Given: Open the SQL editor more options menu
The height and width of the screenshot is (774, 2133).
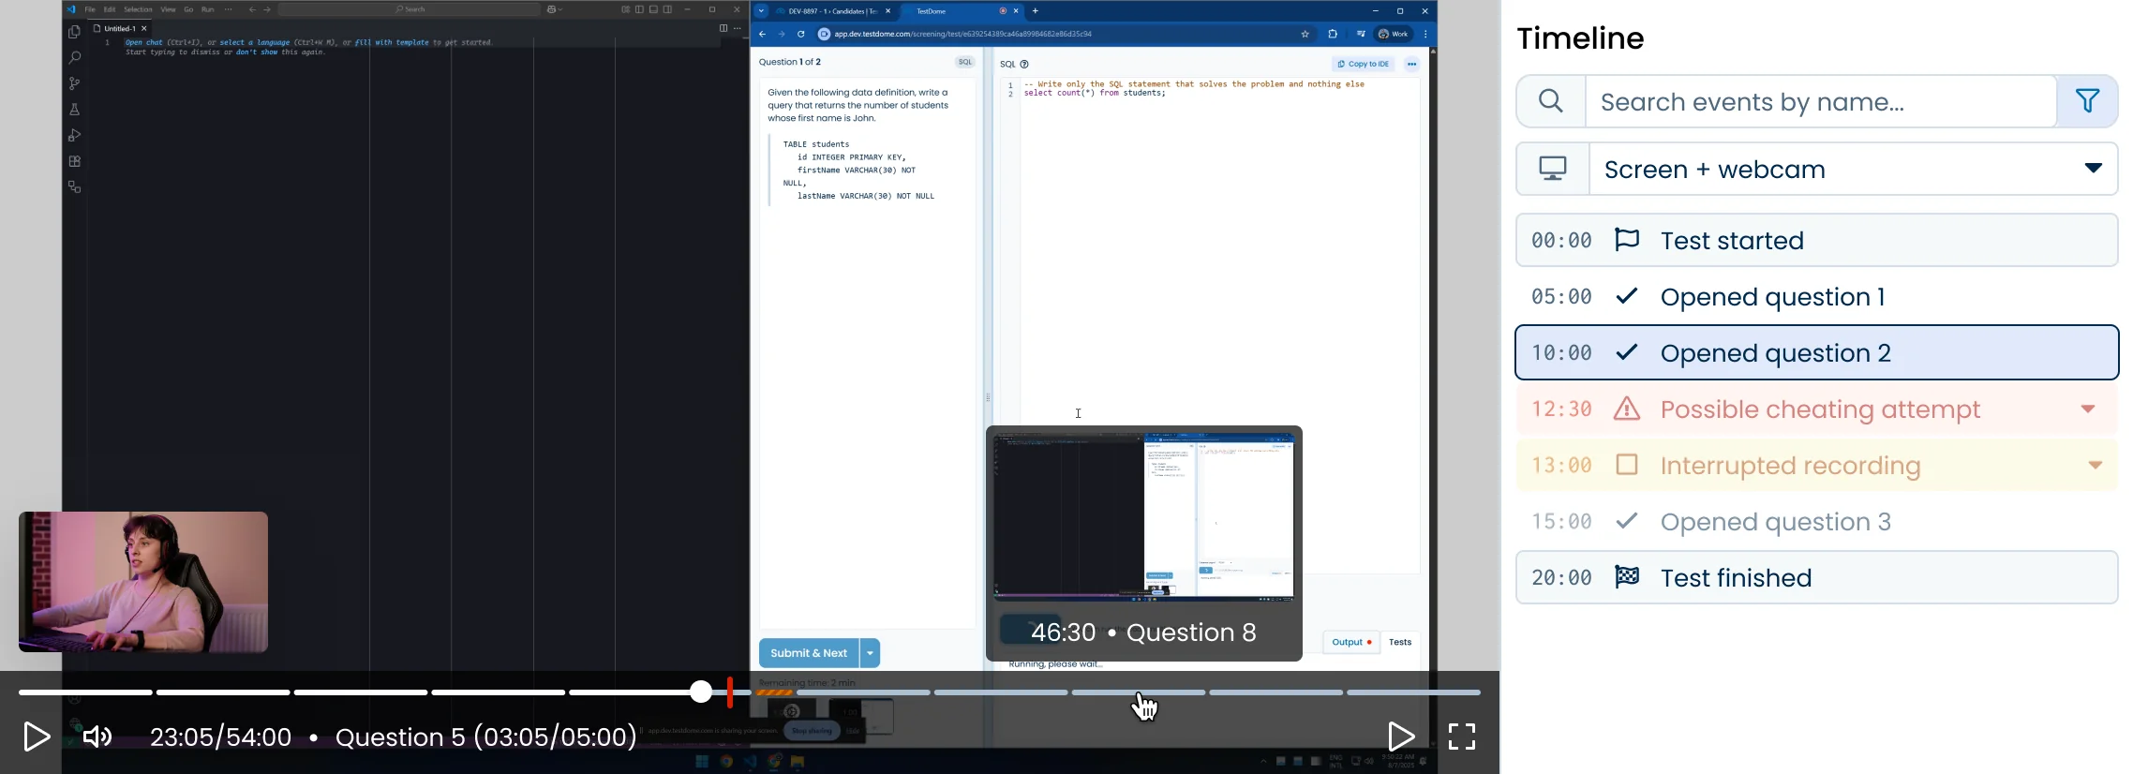Looking at the screenshot, I should click(1412, 64).
